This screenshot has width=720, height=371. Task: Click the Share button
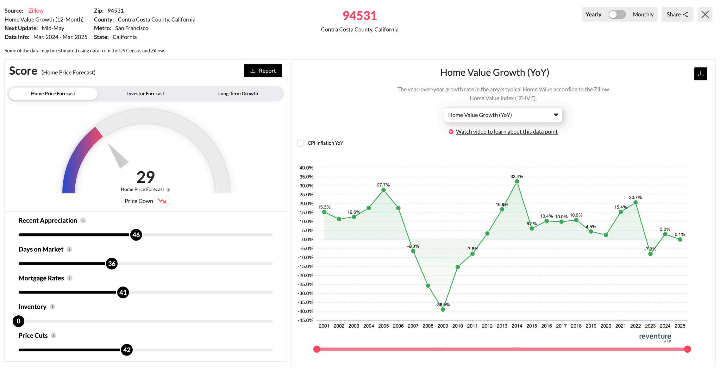(677, 15)
